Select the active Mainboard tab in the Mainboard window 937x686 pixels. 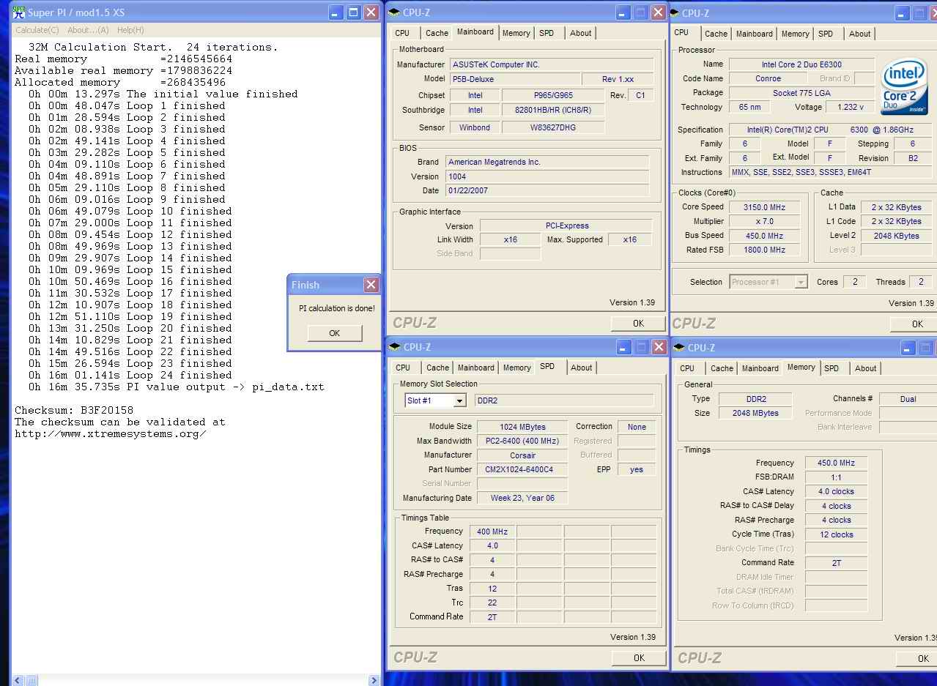(475, 32)
